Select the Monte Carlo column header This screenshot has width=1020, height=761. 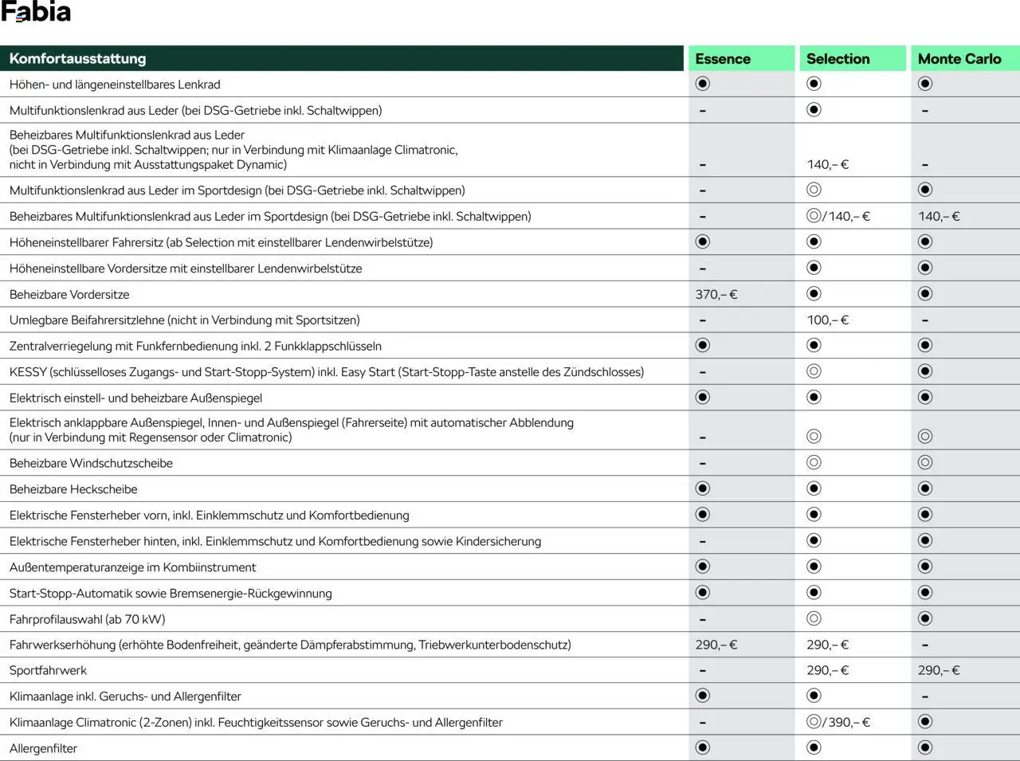959,59
